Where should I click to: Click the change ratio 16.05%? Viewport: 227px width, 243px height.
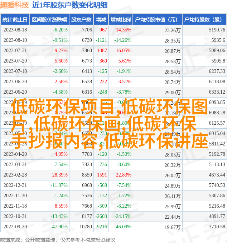[124, 50]
